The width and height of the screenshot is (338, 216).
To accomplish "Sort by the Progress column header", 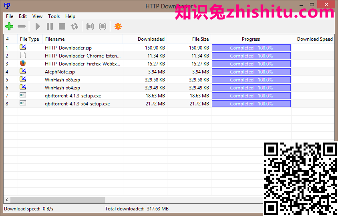I will coord(251,39).
